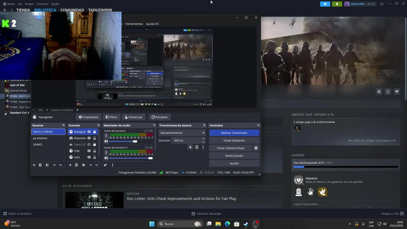Increase transition duration stepper up
The height and width of the screenshot is (229, 407).
click(203, 139)
